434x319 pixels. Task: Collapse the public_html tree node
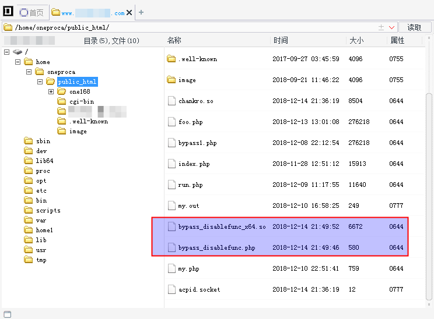pos(40,81)
